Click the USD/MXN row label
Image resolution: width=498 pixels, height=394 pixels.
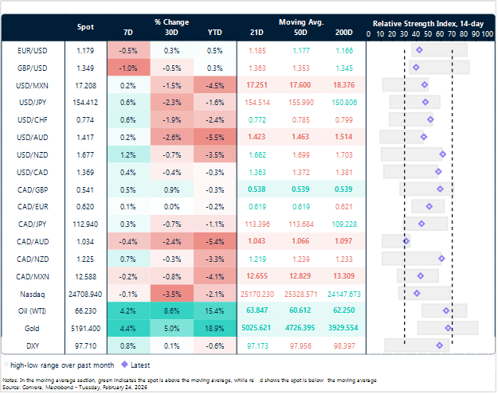point(31,84)
